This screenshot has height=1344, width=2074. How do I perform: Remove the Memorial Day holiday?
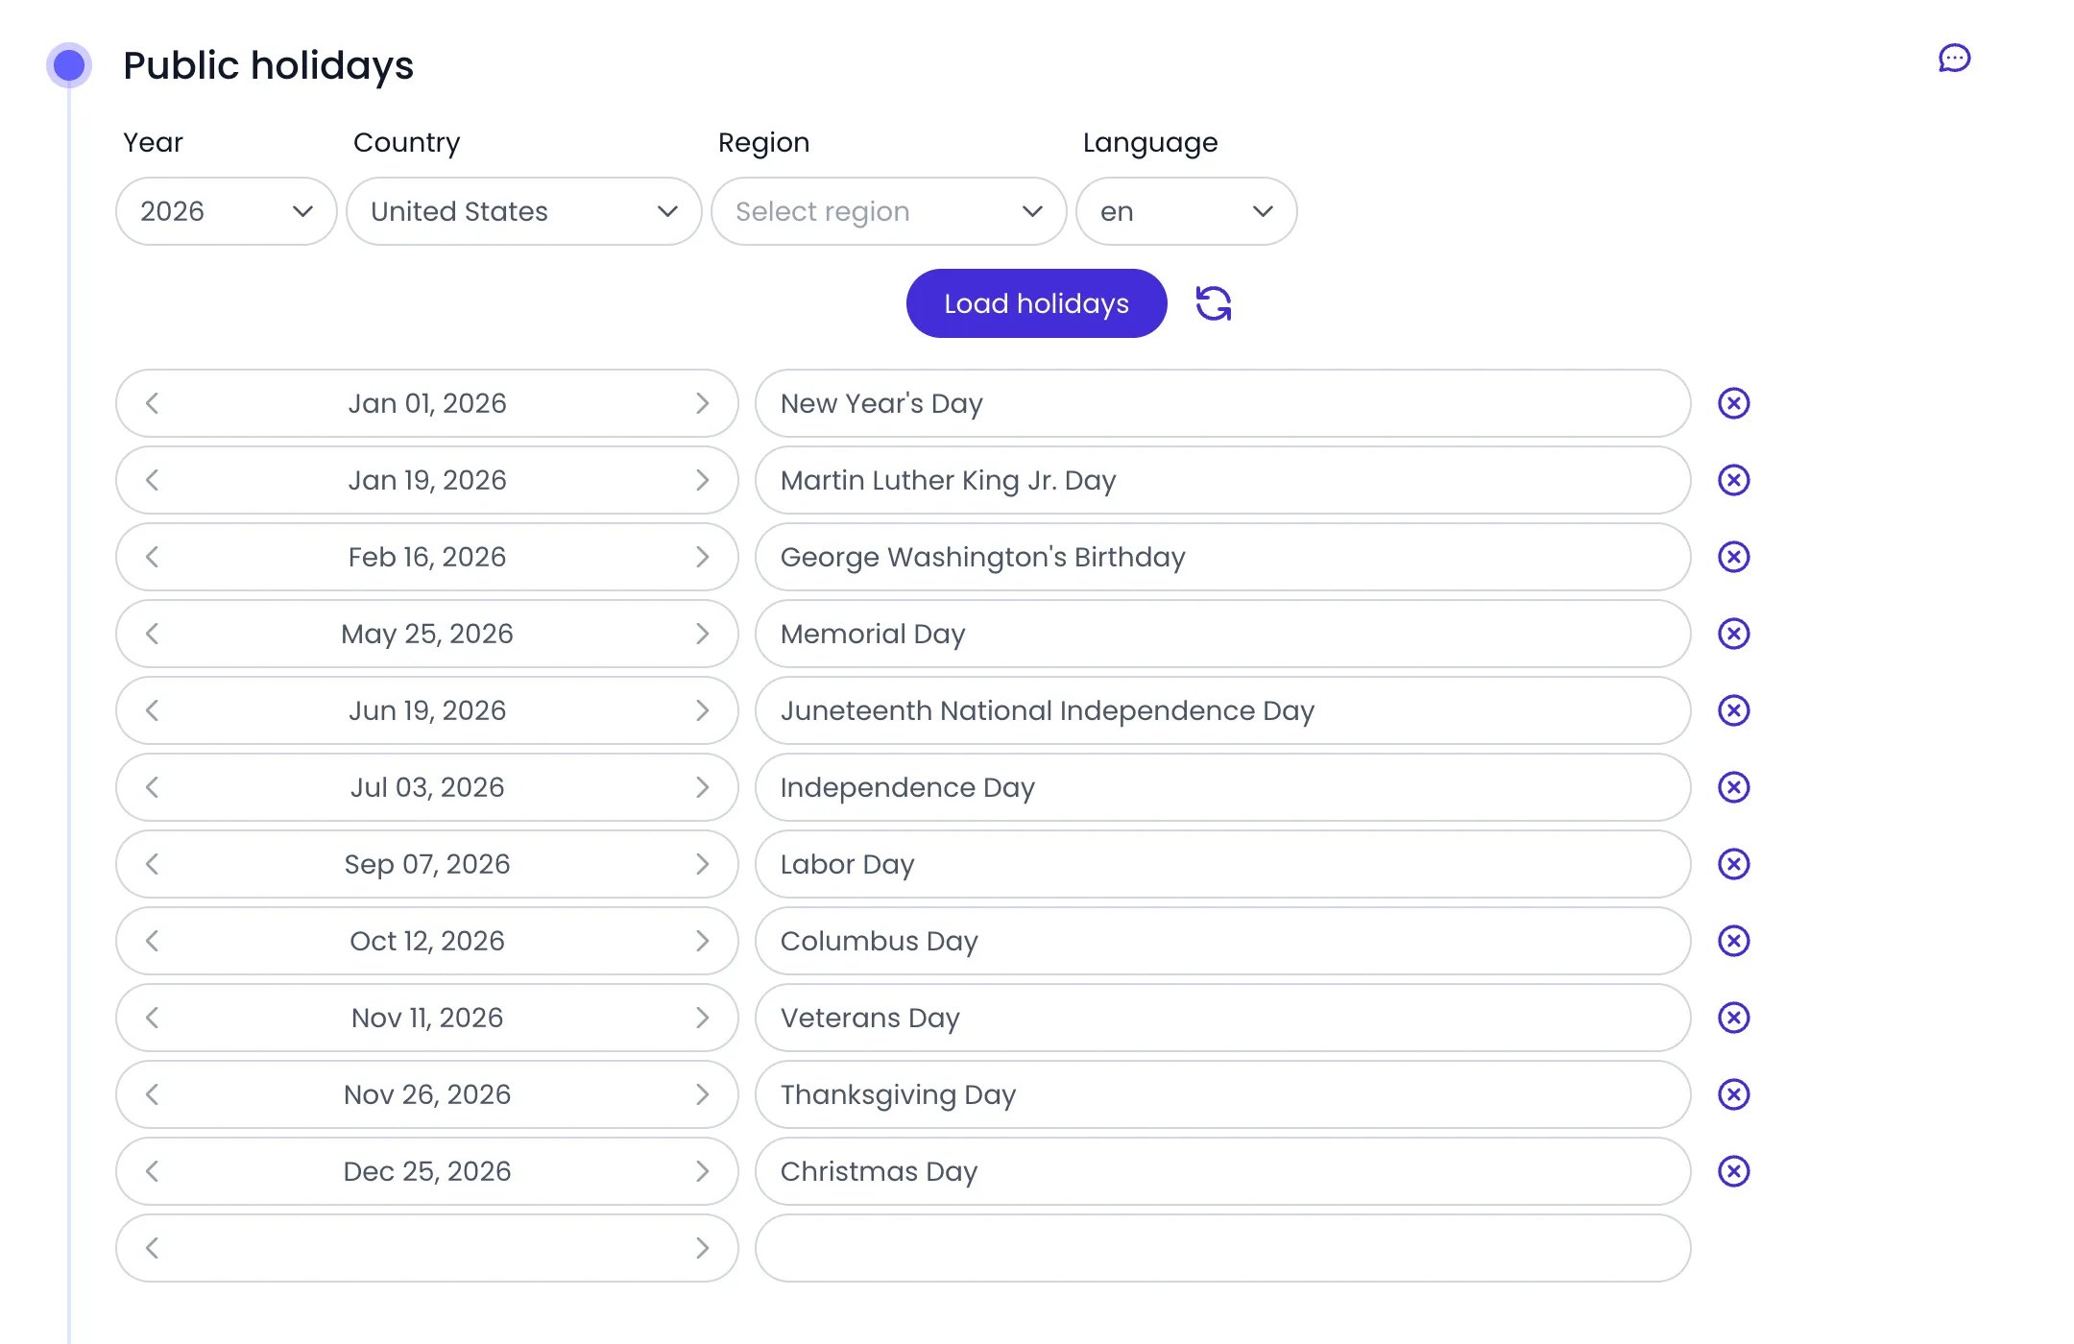tap(1733, 634)
